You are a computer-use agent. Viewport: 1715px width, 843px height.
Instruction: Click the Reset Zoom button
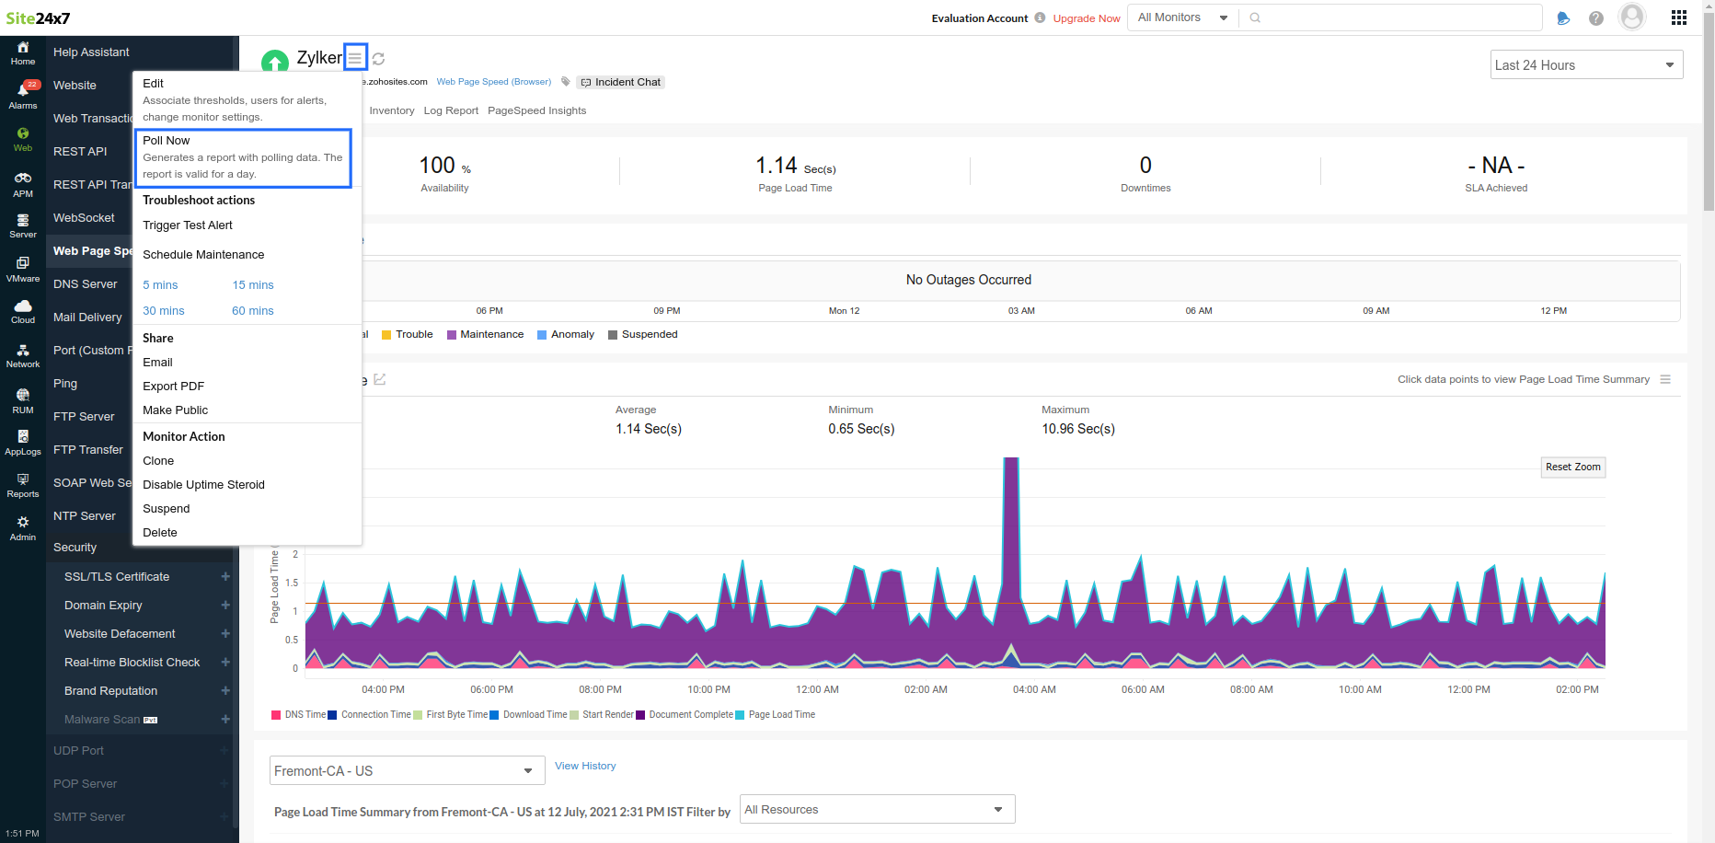pos(1572,468)
